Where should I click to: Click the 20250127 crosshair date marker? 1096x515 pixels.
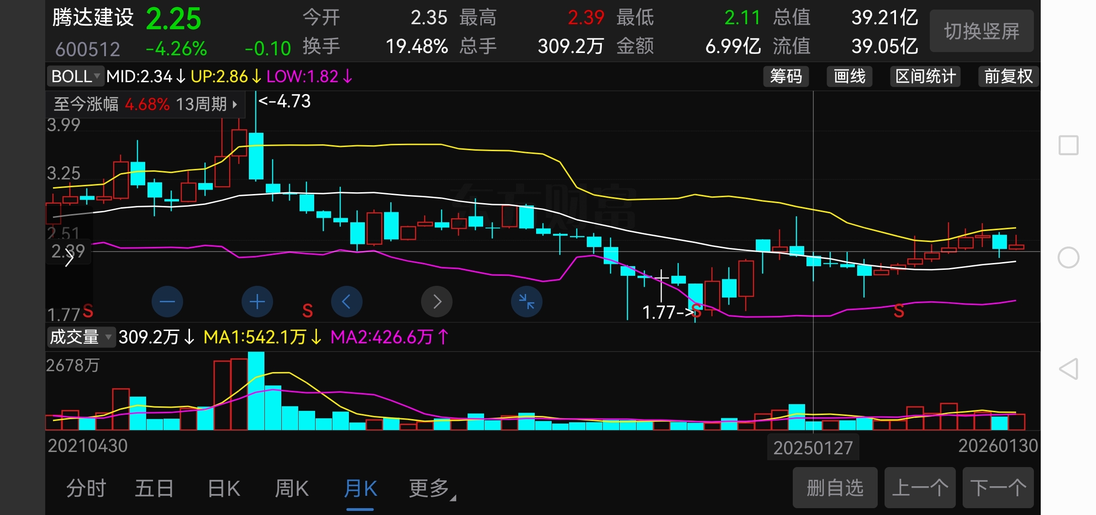(813, 447)
